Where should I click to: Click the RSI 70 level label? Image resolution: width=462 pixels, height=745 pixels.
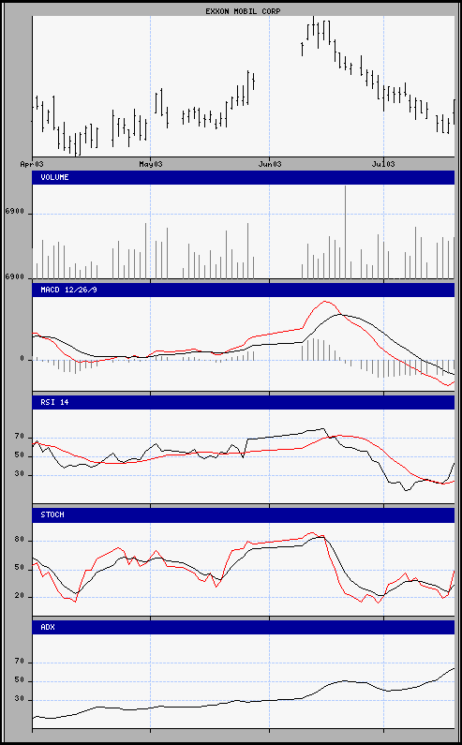[x=19, y=436]
